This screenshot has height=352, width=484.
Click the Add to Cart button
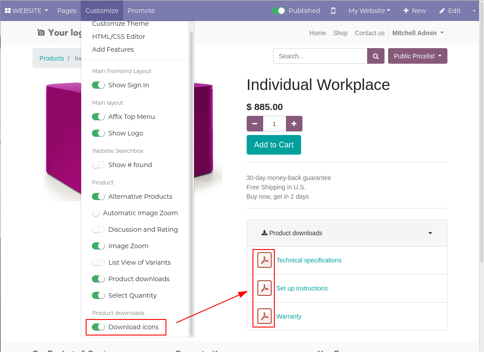274,145
